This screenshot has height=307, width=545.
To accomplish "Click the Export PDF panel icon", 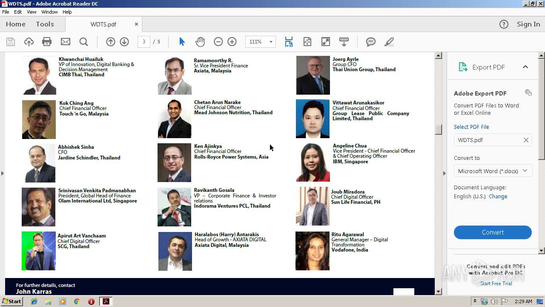I will point(462,67).
